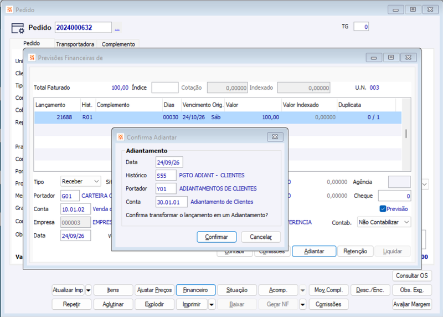Close the Previsões Financeiras window
The width and height of the screenshot is (443, 317).
408,58
